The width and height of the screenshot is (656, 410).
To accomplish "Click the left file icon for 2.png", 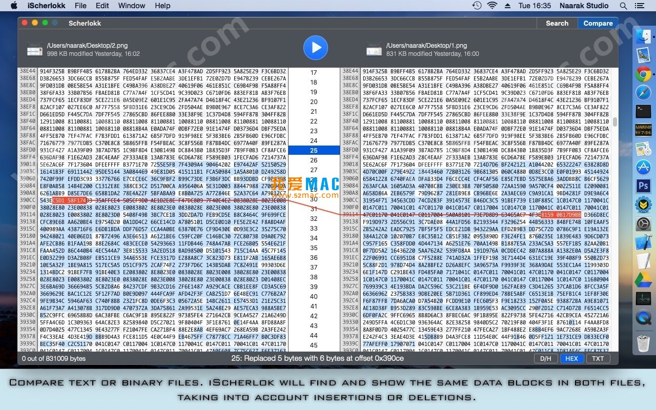I will tap(35, 49).
